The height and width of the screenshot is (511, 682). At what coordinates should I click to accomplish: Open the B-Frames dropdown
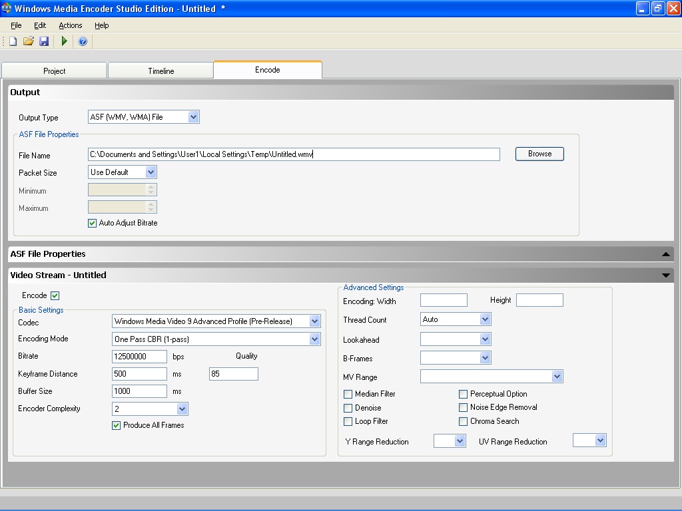[486, 358]
